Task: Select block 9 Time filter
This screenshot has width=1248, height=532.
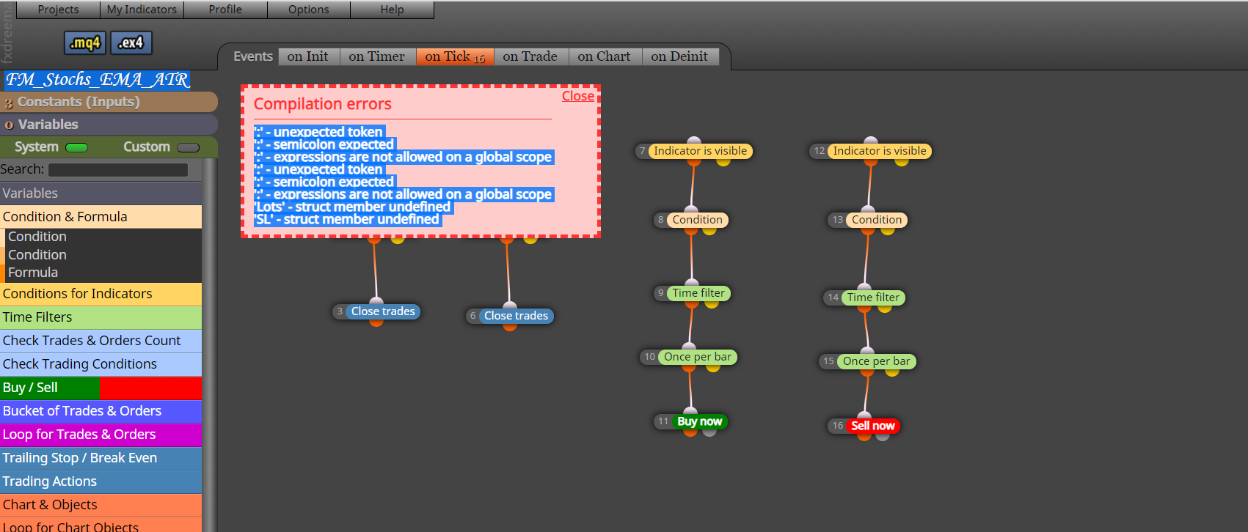Action: 698,293
